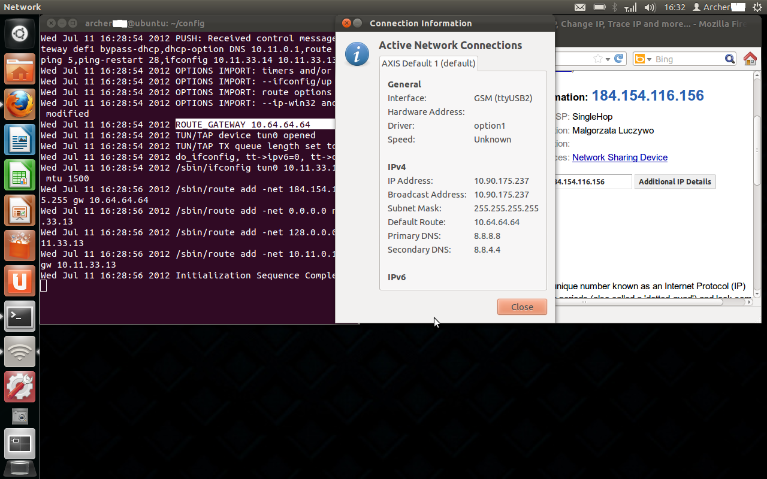Viewport: 767px width, 479px height.
Task: Launch LibreOffice Impress from the launcher
Action: 19,208
